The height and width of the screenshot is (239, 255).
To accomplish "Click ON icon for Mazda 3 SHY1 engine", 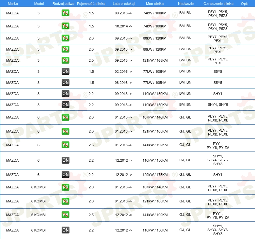I will pyautogui.click(x=65, y=94).
